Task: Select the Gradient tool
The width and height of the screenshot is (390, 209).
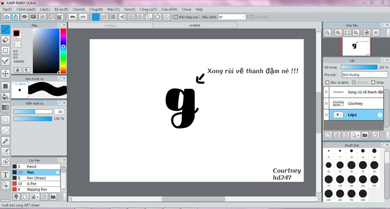Action: point(5,107)
